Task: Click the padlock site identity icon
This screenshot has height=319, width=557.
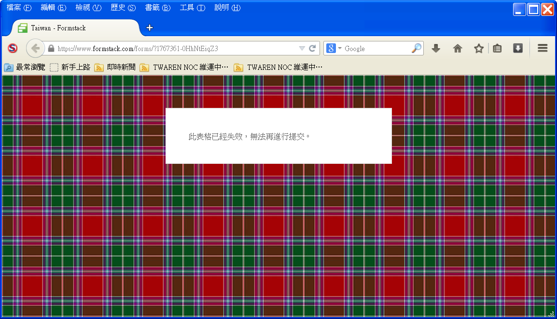Action: (x=51, y=49)
